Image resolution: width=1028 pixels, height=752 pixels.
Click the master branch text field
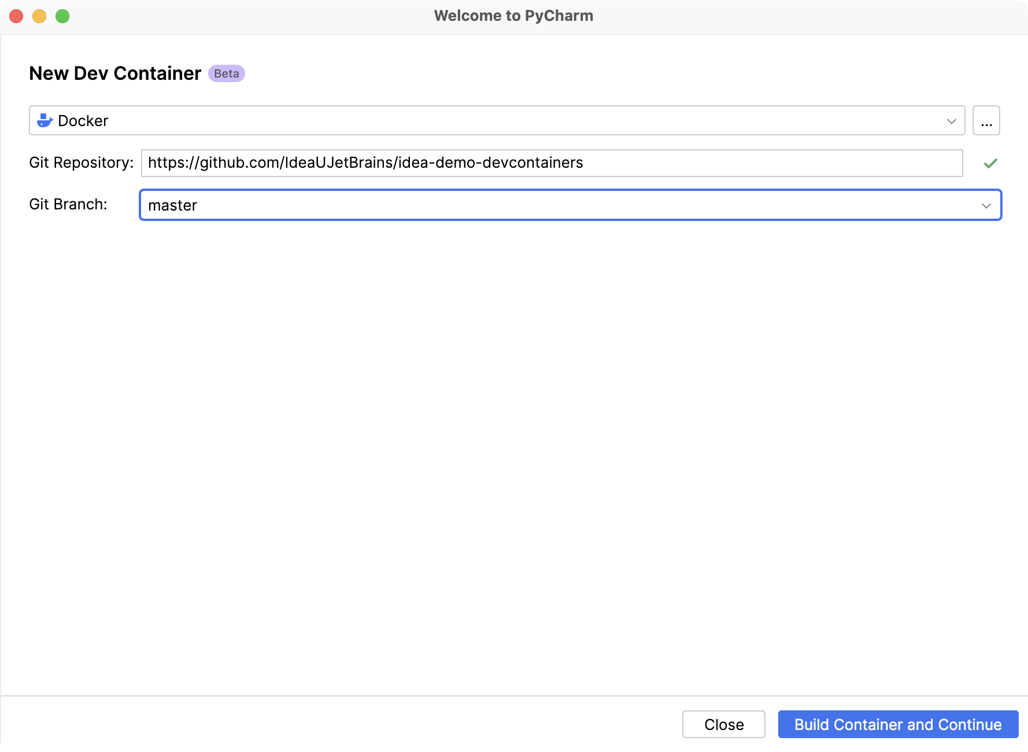[570, 205]
